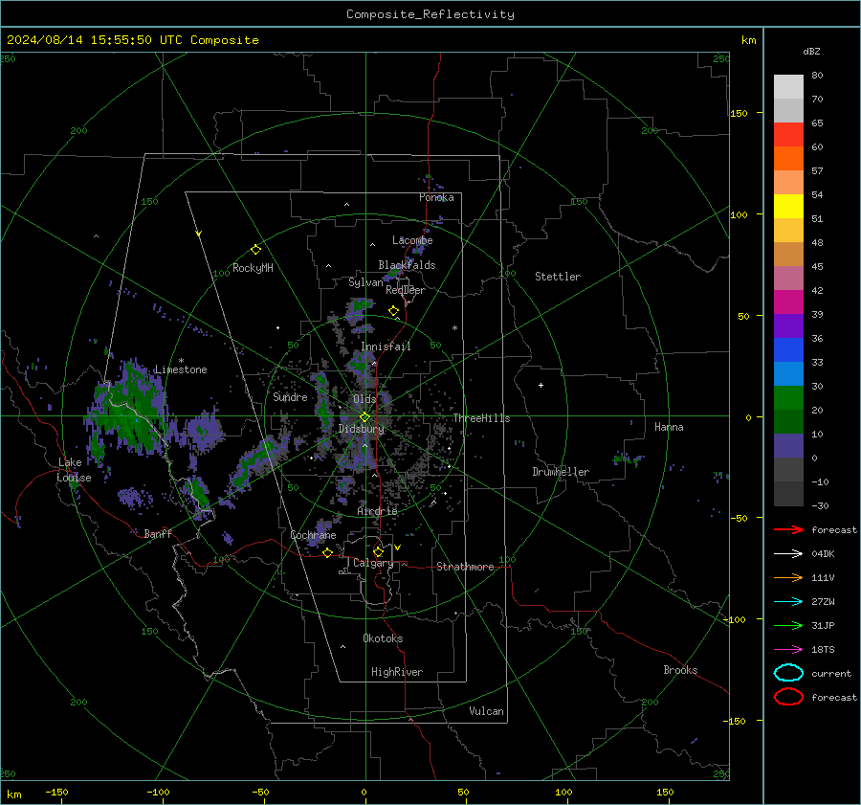Screen dimensions: 861x805
Task: Select the deep orange 60 dBZ swatch
Action: pyautogui.click(x=788, y=158)
